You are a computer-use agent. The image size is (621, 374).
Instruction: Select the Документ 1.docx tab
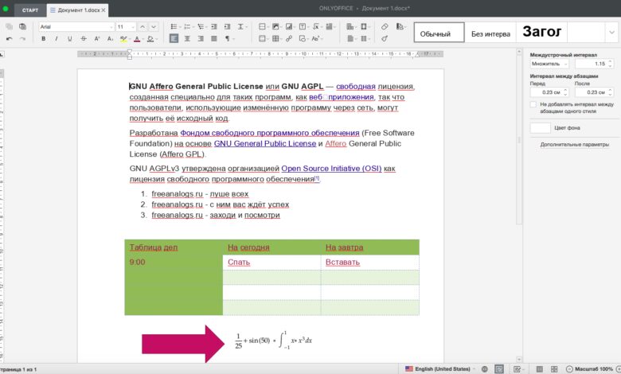[77, 10]
